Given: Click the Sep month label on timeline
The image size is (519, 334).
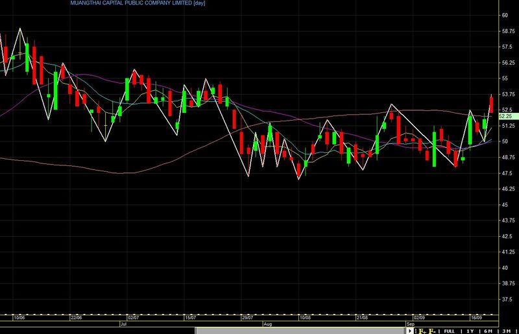Looking at the screenshot, I should click(x=411, y=324).
